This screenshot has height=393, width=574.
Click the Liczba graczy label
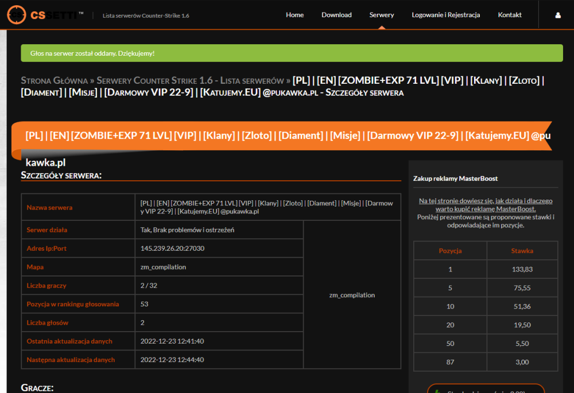pos(46,285)
